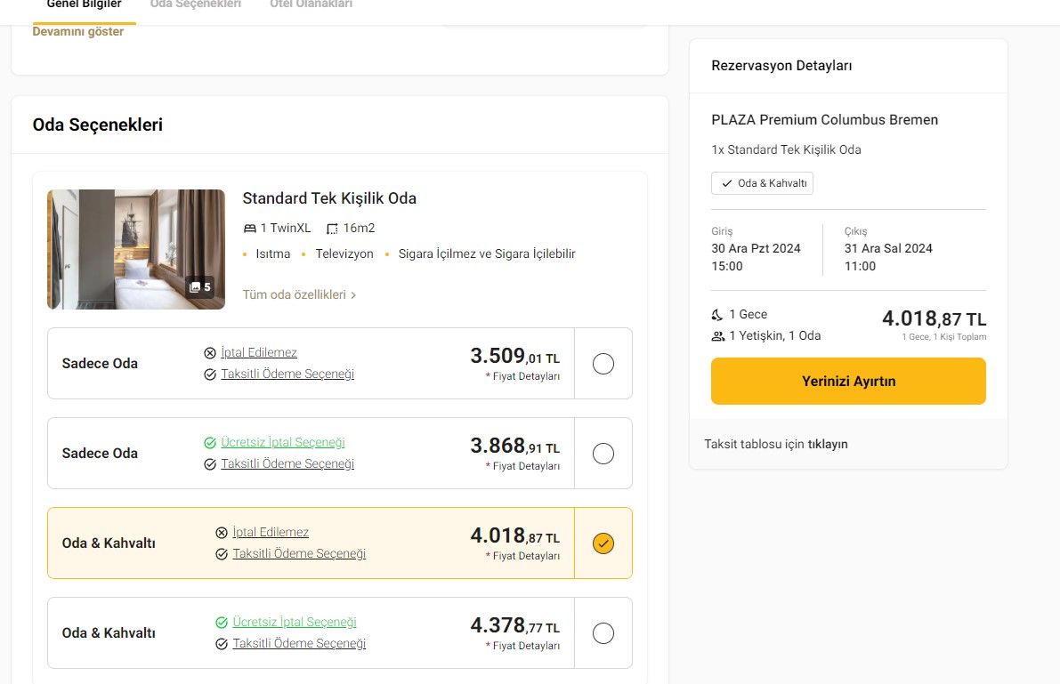The height and width of the screenshot is (684, 1060).
Task: Click the guests icon beside 1 Yetişkin
Action: (x=717, y=336)
